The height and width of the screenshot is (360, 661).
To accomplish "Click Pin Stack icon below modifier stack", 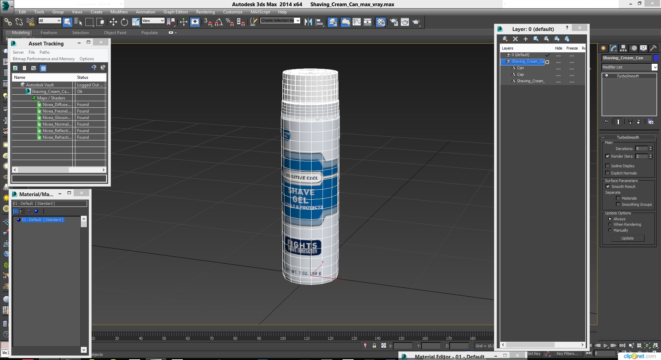I will point(606,121).
